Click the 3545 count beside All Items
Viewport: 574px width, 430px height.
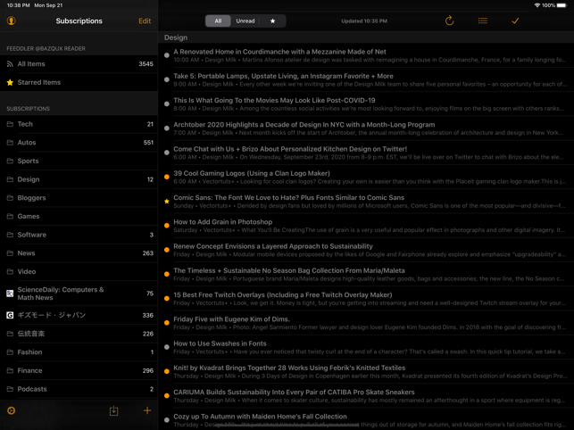[x=146, y=64]
